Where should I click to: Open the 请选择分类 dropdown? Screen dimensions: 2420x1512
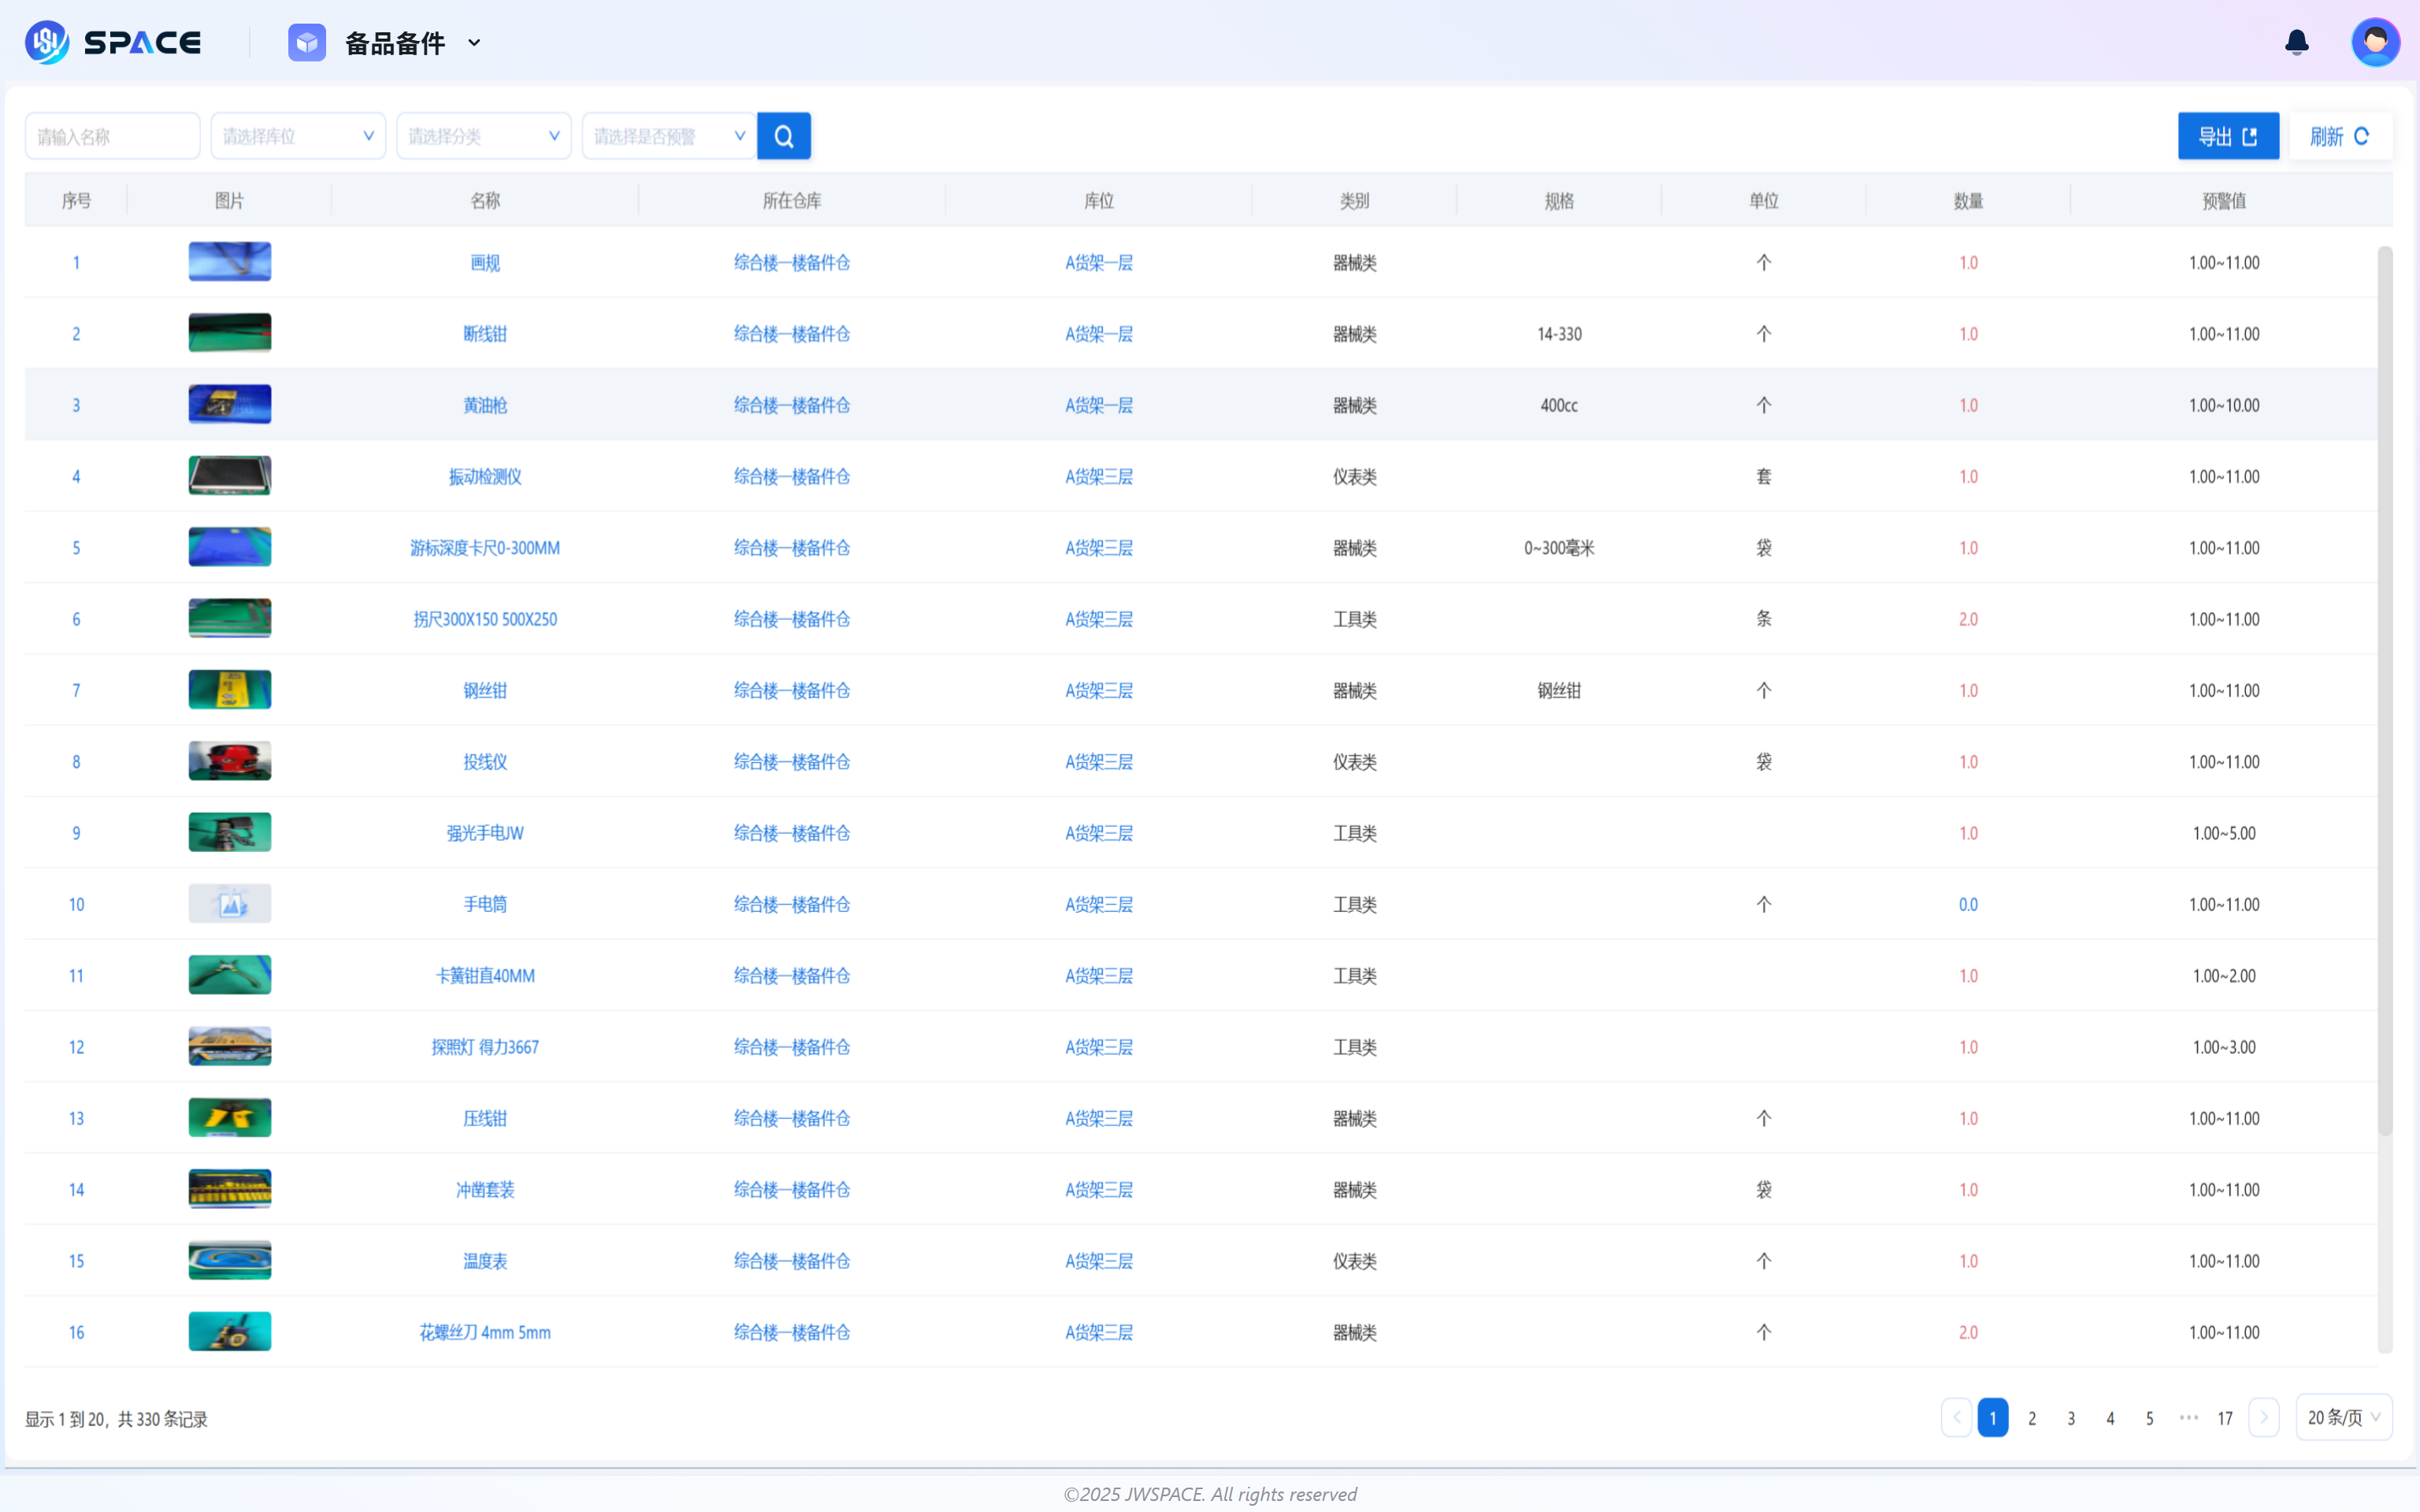pyautogui.click(x=483, y=136)
